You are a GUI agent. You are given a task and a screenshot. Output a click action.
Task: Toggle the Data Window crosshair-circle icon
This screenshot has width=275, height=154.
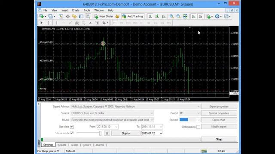tap(68, 16)
